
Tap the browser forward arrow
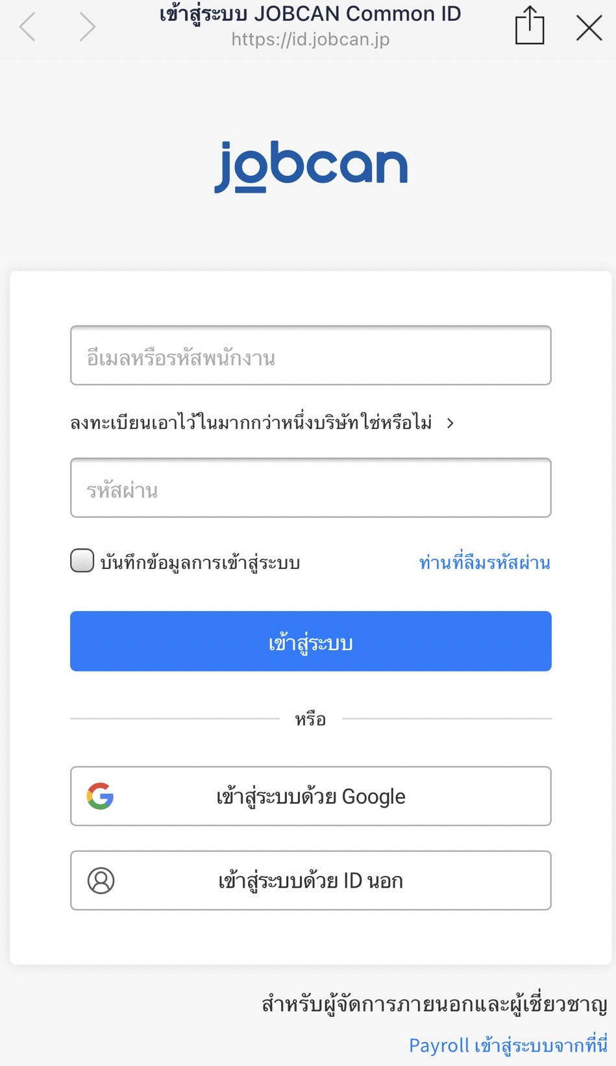point(87,27)
